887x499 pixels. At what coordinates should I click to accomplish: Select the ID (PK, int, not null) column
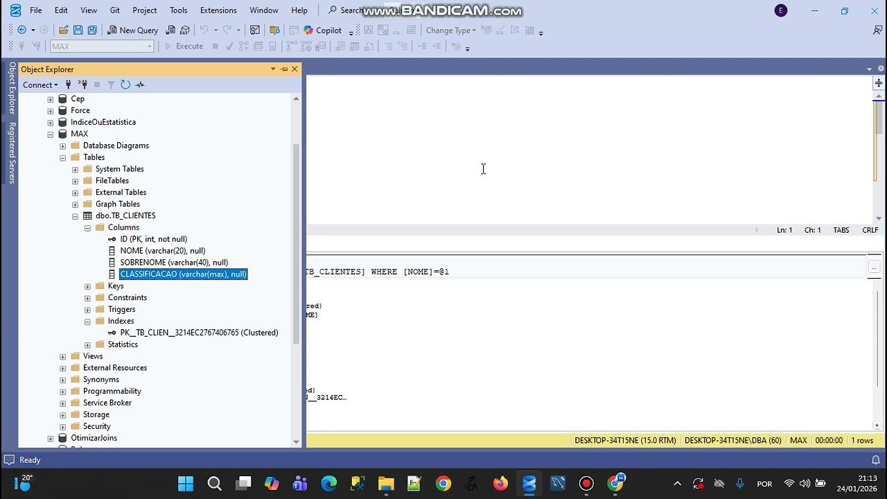tap(153, 239)
